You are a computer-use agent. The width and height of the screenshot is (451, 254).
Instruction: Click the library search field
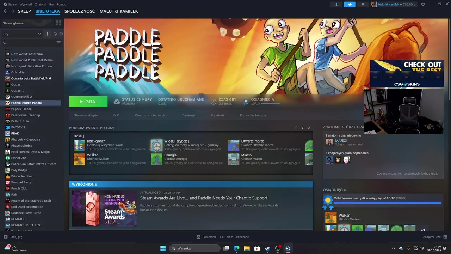coord(28,43)
